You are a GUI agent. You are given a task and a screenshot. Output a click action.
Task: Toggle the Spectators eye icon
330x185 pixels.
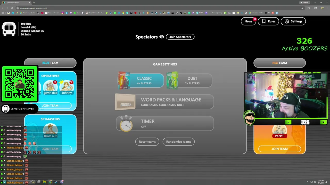click(x=162, y=37)
